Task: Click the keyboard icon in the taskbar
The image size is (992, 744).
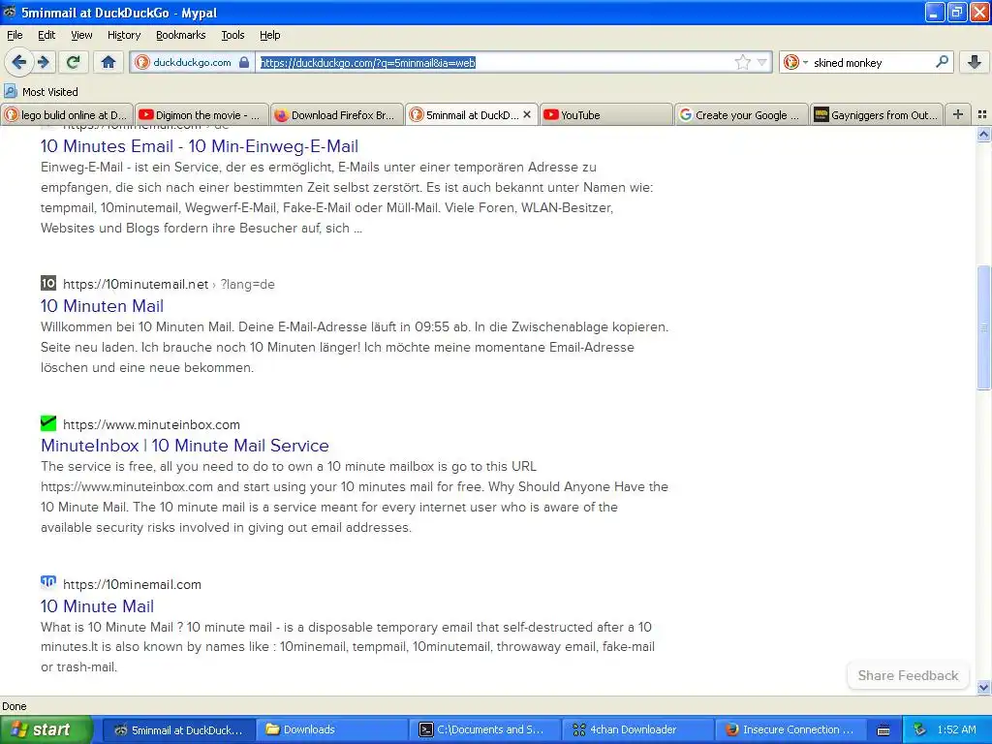Action: tap(883, 730)
